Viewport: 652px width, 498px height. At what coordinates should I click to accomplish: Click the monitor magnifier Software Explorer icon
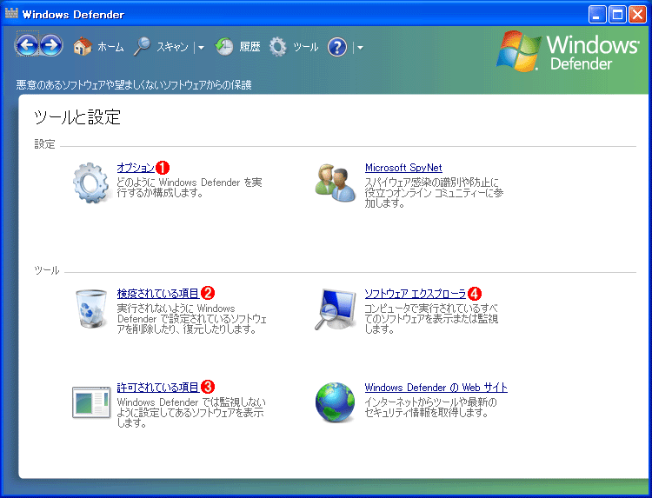(x=336, y=309)
